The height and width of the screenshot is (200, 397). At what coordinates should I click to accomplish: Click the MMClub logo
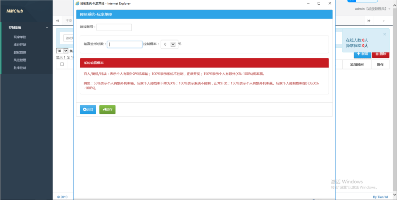click(x=15, y=11)
